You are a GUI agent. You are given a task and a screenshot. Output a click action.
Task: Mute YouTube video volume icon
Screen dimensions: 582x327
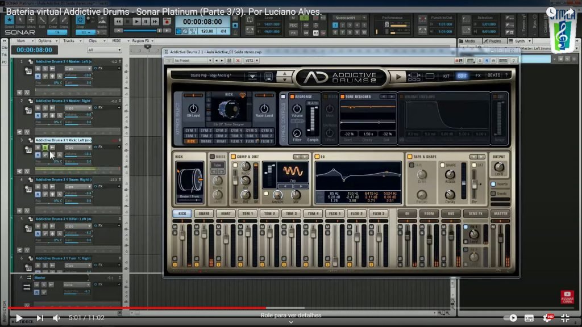pyautogui.click(x=56, y=318)
